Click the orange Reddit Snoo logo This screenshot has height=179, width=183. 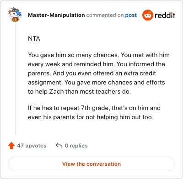[147, 15]
